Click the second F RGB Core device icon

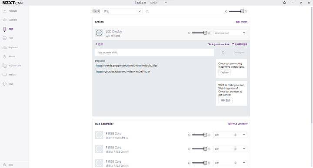click(99, 149)
